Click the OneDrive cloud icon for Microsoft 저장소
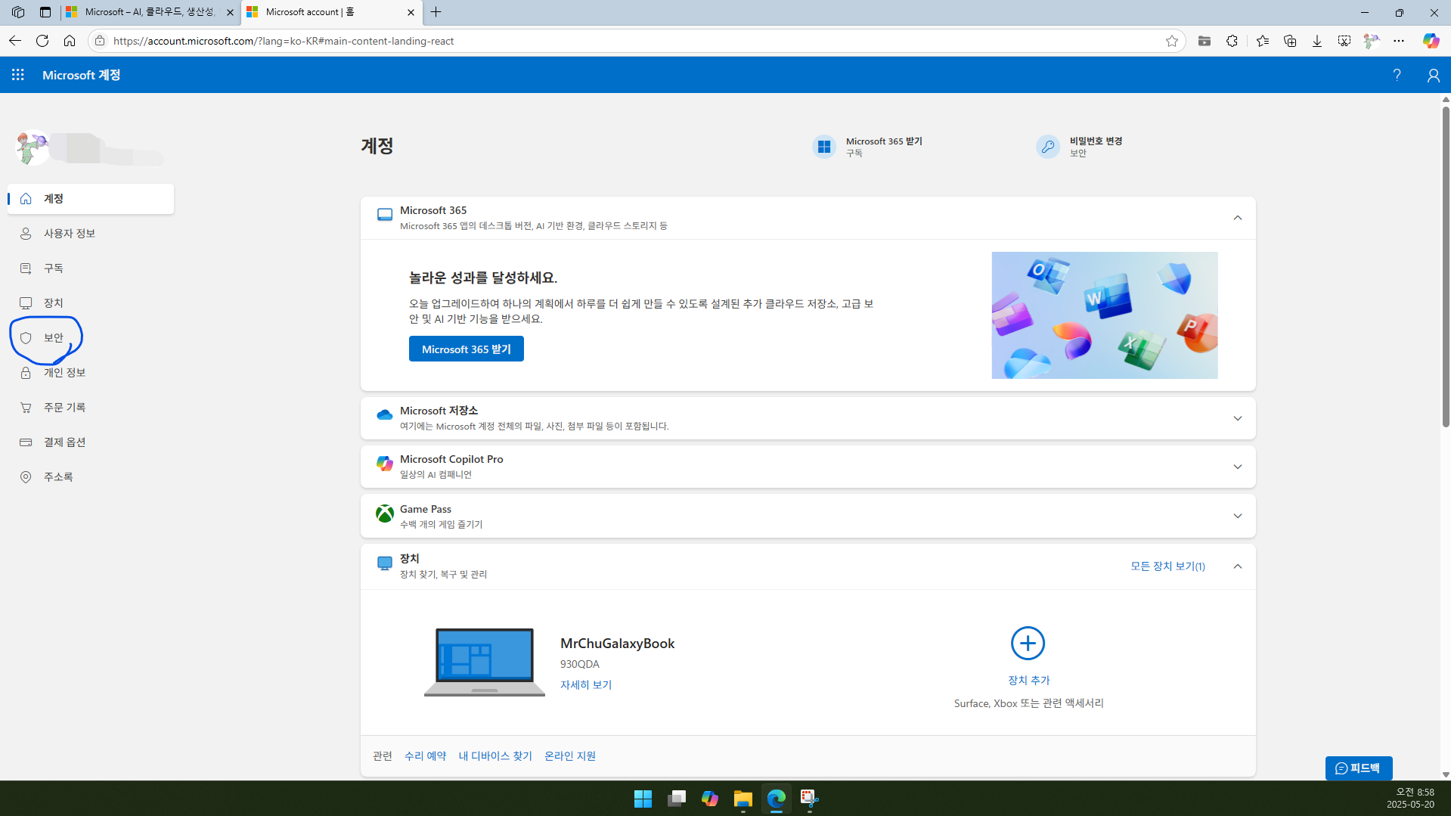 (384, 415)
